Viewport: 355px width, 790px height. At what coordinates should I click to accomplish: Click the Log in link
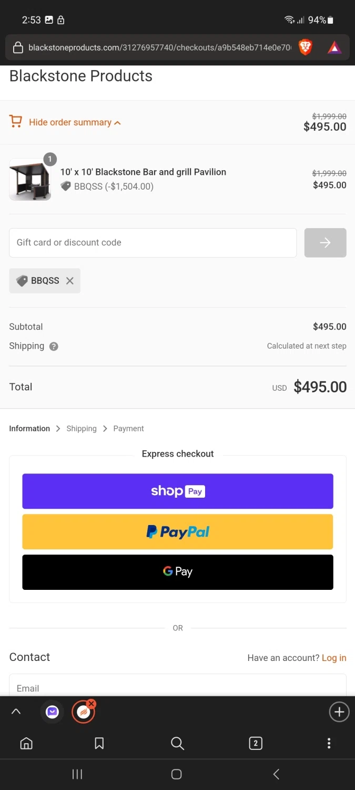point(334,658)
